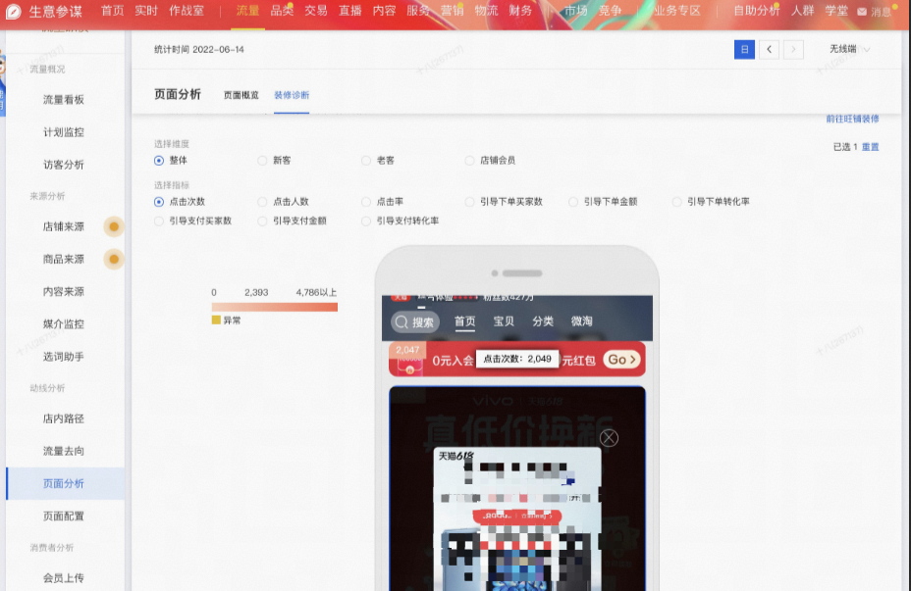Open 会员上传 in sidebar
The height and width of the screenshot is (591, 911).
(x=64, y=578)
